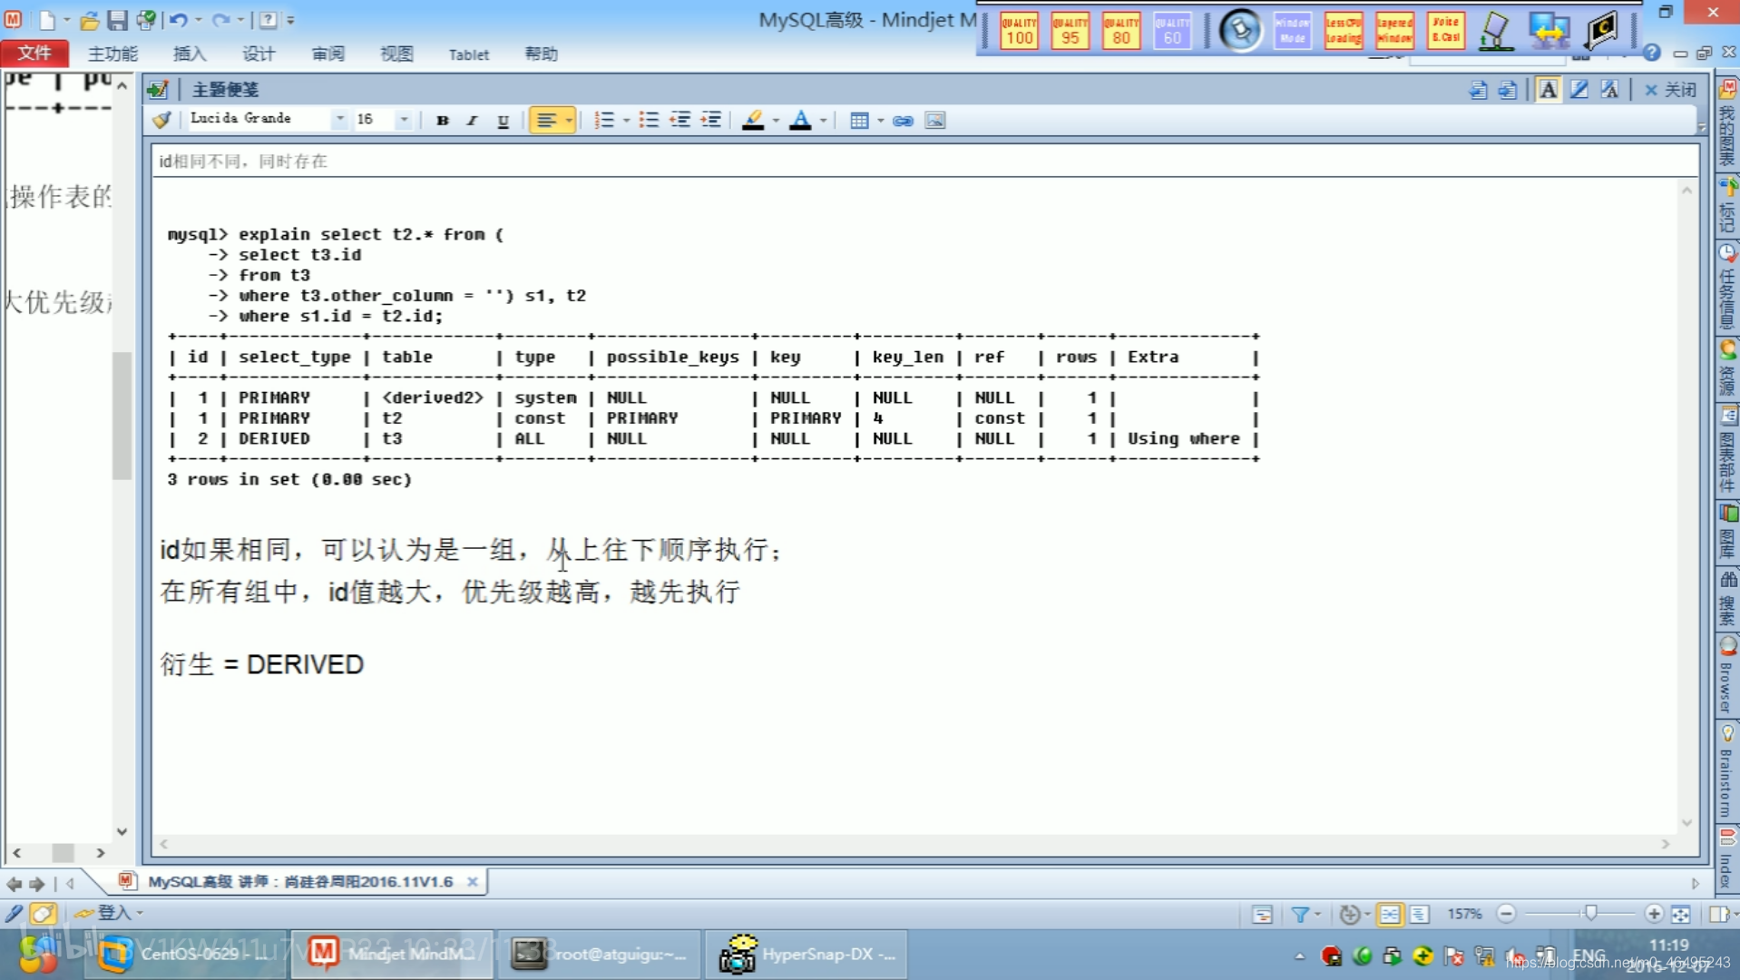Click the 登入 sign-in button
1740x980 pixels.
pos(108,913)
